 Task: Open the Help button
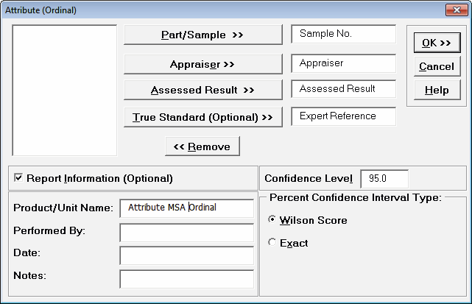(436, 91)
